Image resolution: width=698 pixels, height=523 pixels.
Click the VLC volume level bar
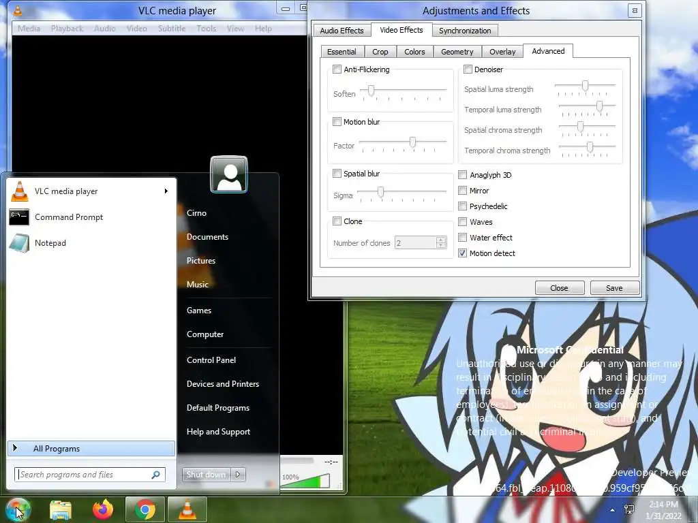[x=305, y=481]
